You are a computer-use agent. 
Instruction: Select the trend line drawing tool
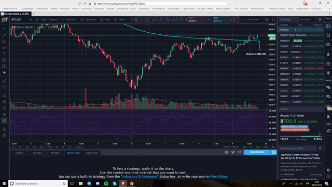pyautogui.click(x=4, y=35)
